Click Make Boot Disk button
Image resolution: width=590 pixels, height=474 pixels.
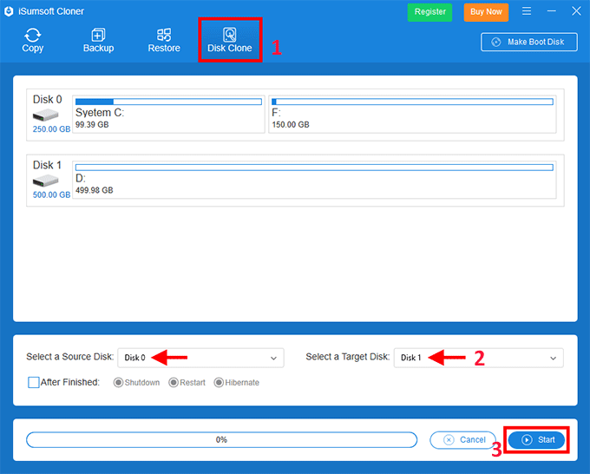click(x=528, y=42)
